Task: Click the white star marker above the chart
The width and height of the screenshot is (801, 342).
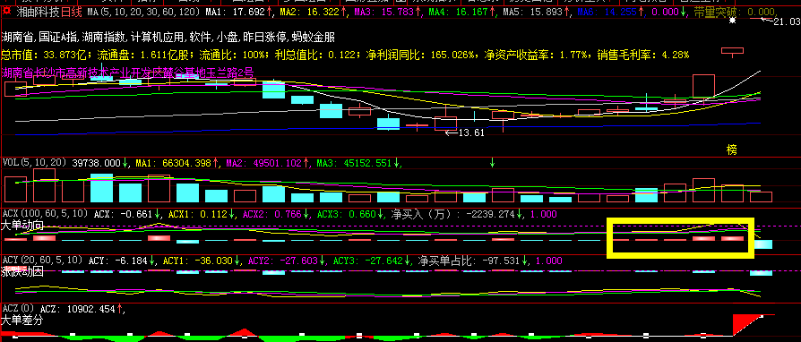Action: (x=733, y=21)
